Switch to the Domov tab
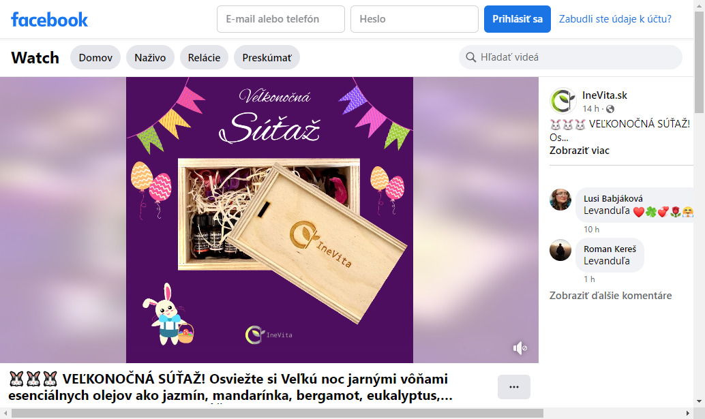The height and width of the screenshot is (419, 705). 95,57
